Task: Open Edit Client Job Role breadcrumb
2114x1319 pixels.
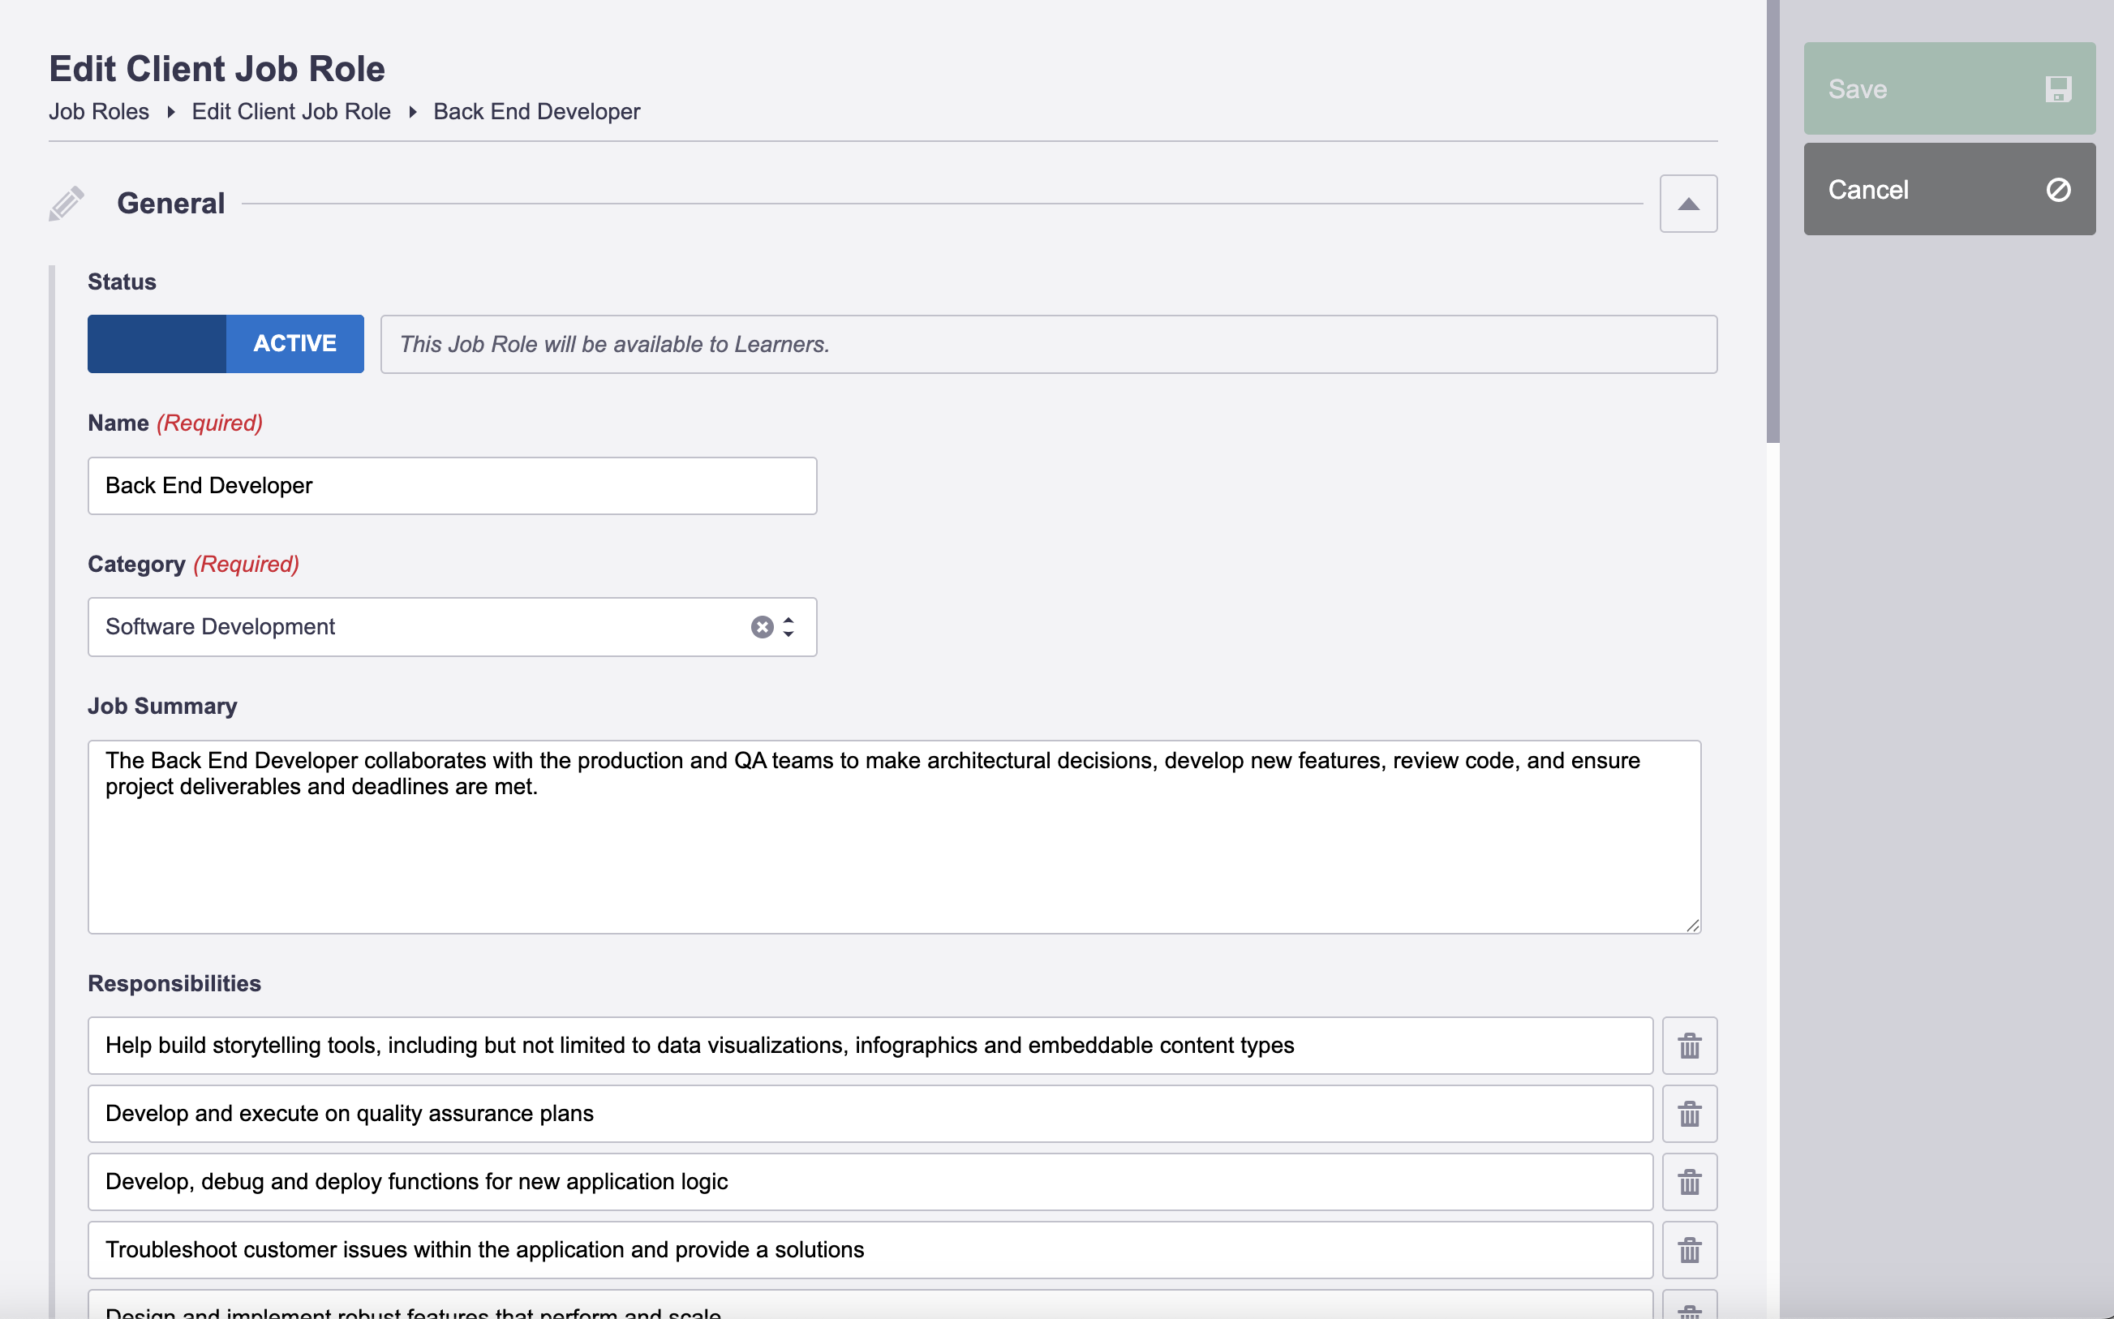Action: click(291, 112)
